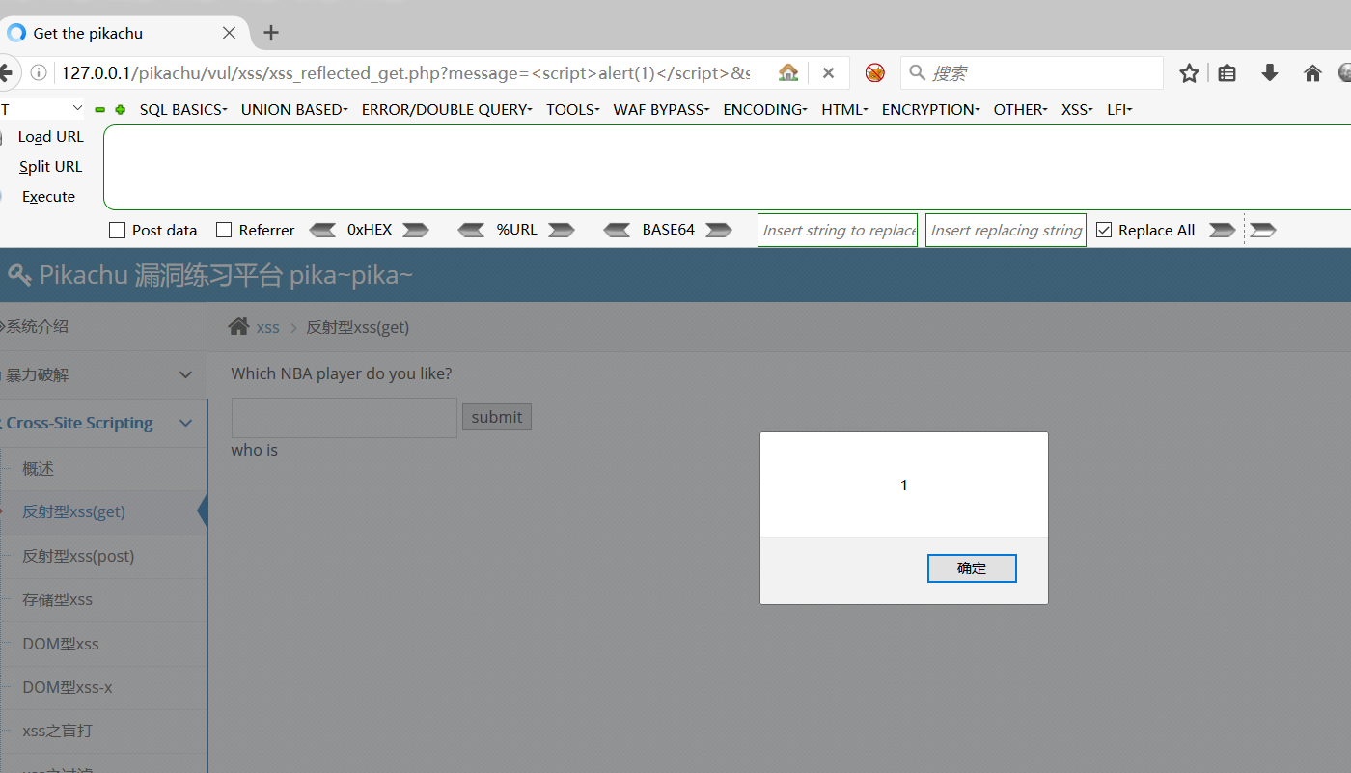
Task: Open the LFI dropdown menu
Action: click(x=1119, y=110)
